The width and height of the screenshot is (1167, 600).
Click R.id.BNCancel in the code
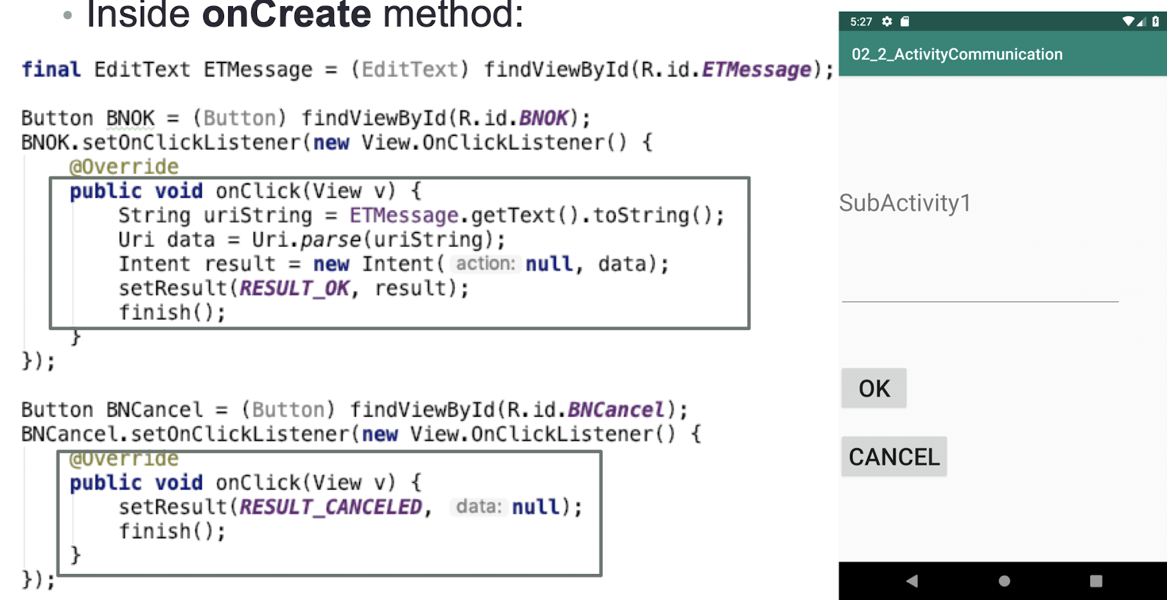[586, 410]
